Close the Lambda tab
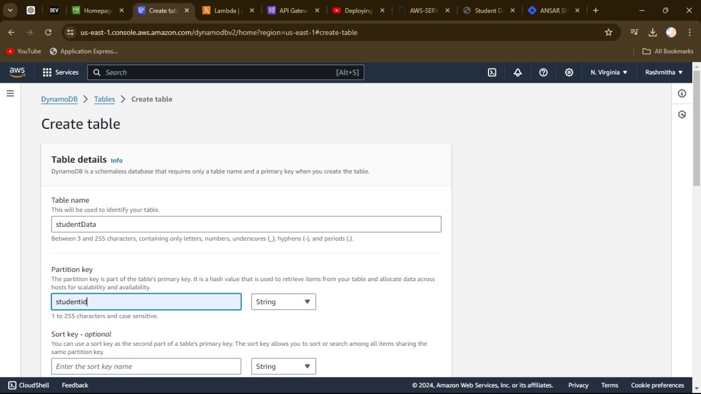This screenshot has height=394, width=701. (x=252, y=10)
